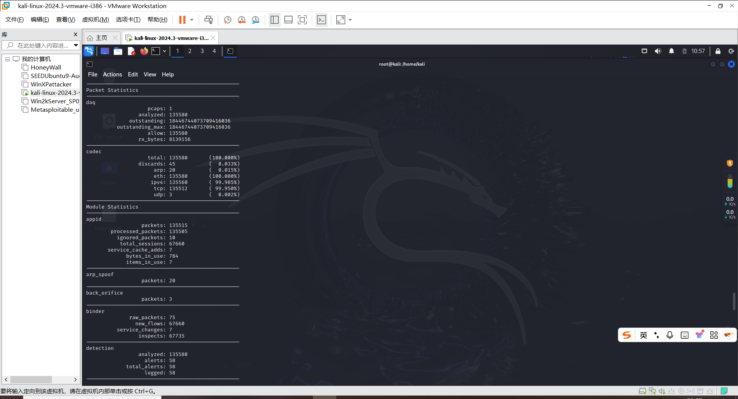The width and height of the screenshot is (738, 399).
Task: Open the VMware console view button
Action: click(321, 20)
